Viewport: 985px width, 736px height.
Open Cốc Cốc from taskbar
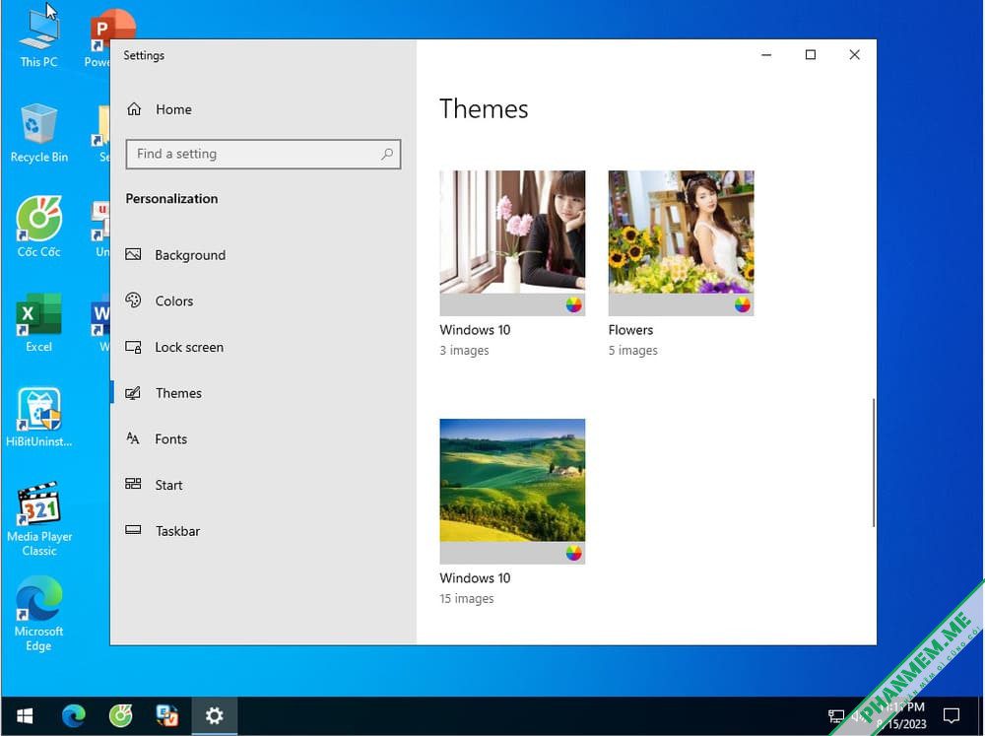120,716
